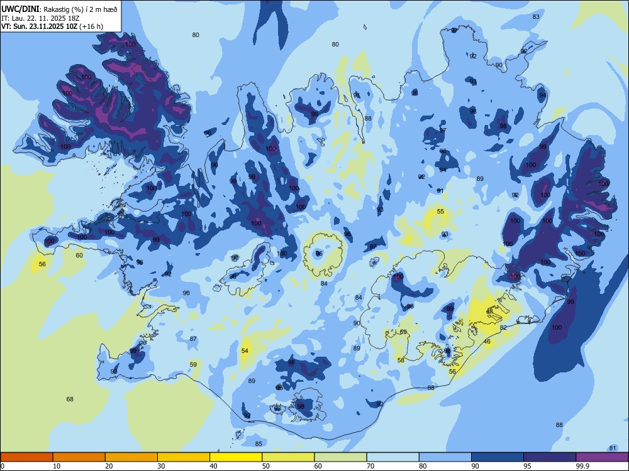629x471 pixels.
Task: Click the 60–70 light green legend swatch
Action: point(340,457)
